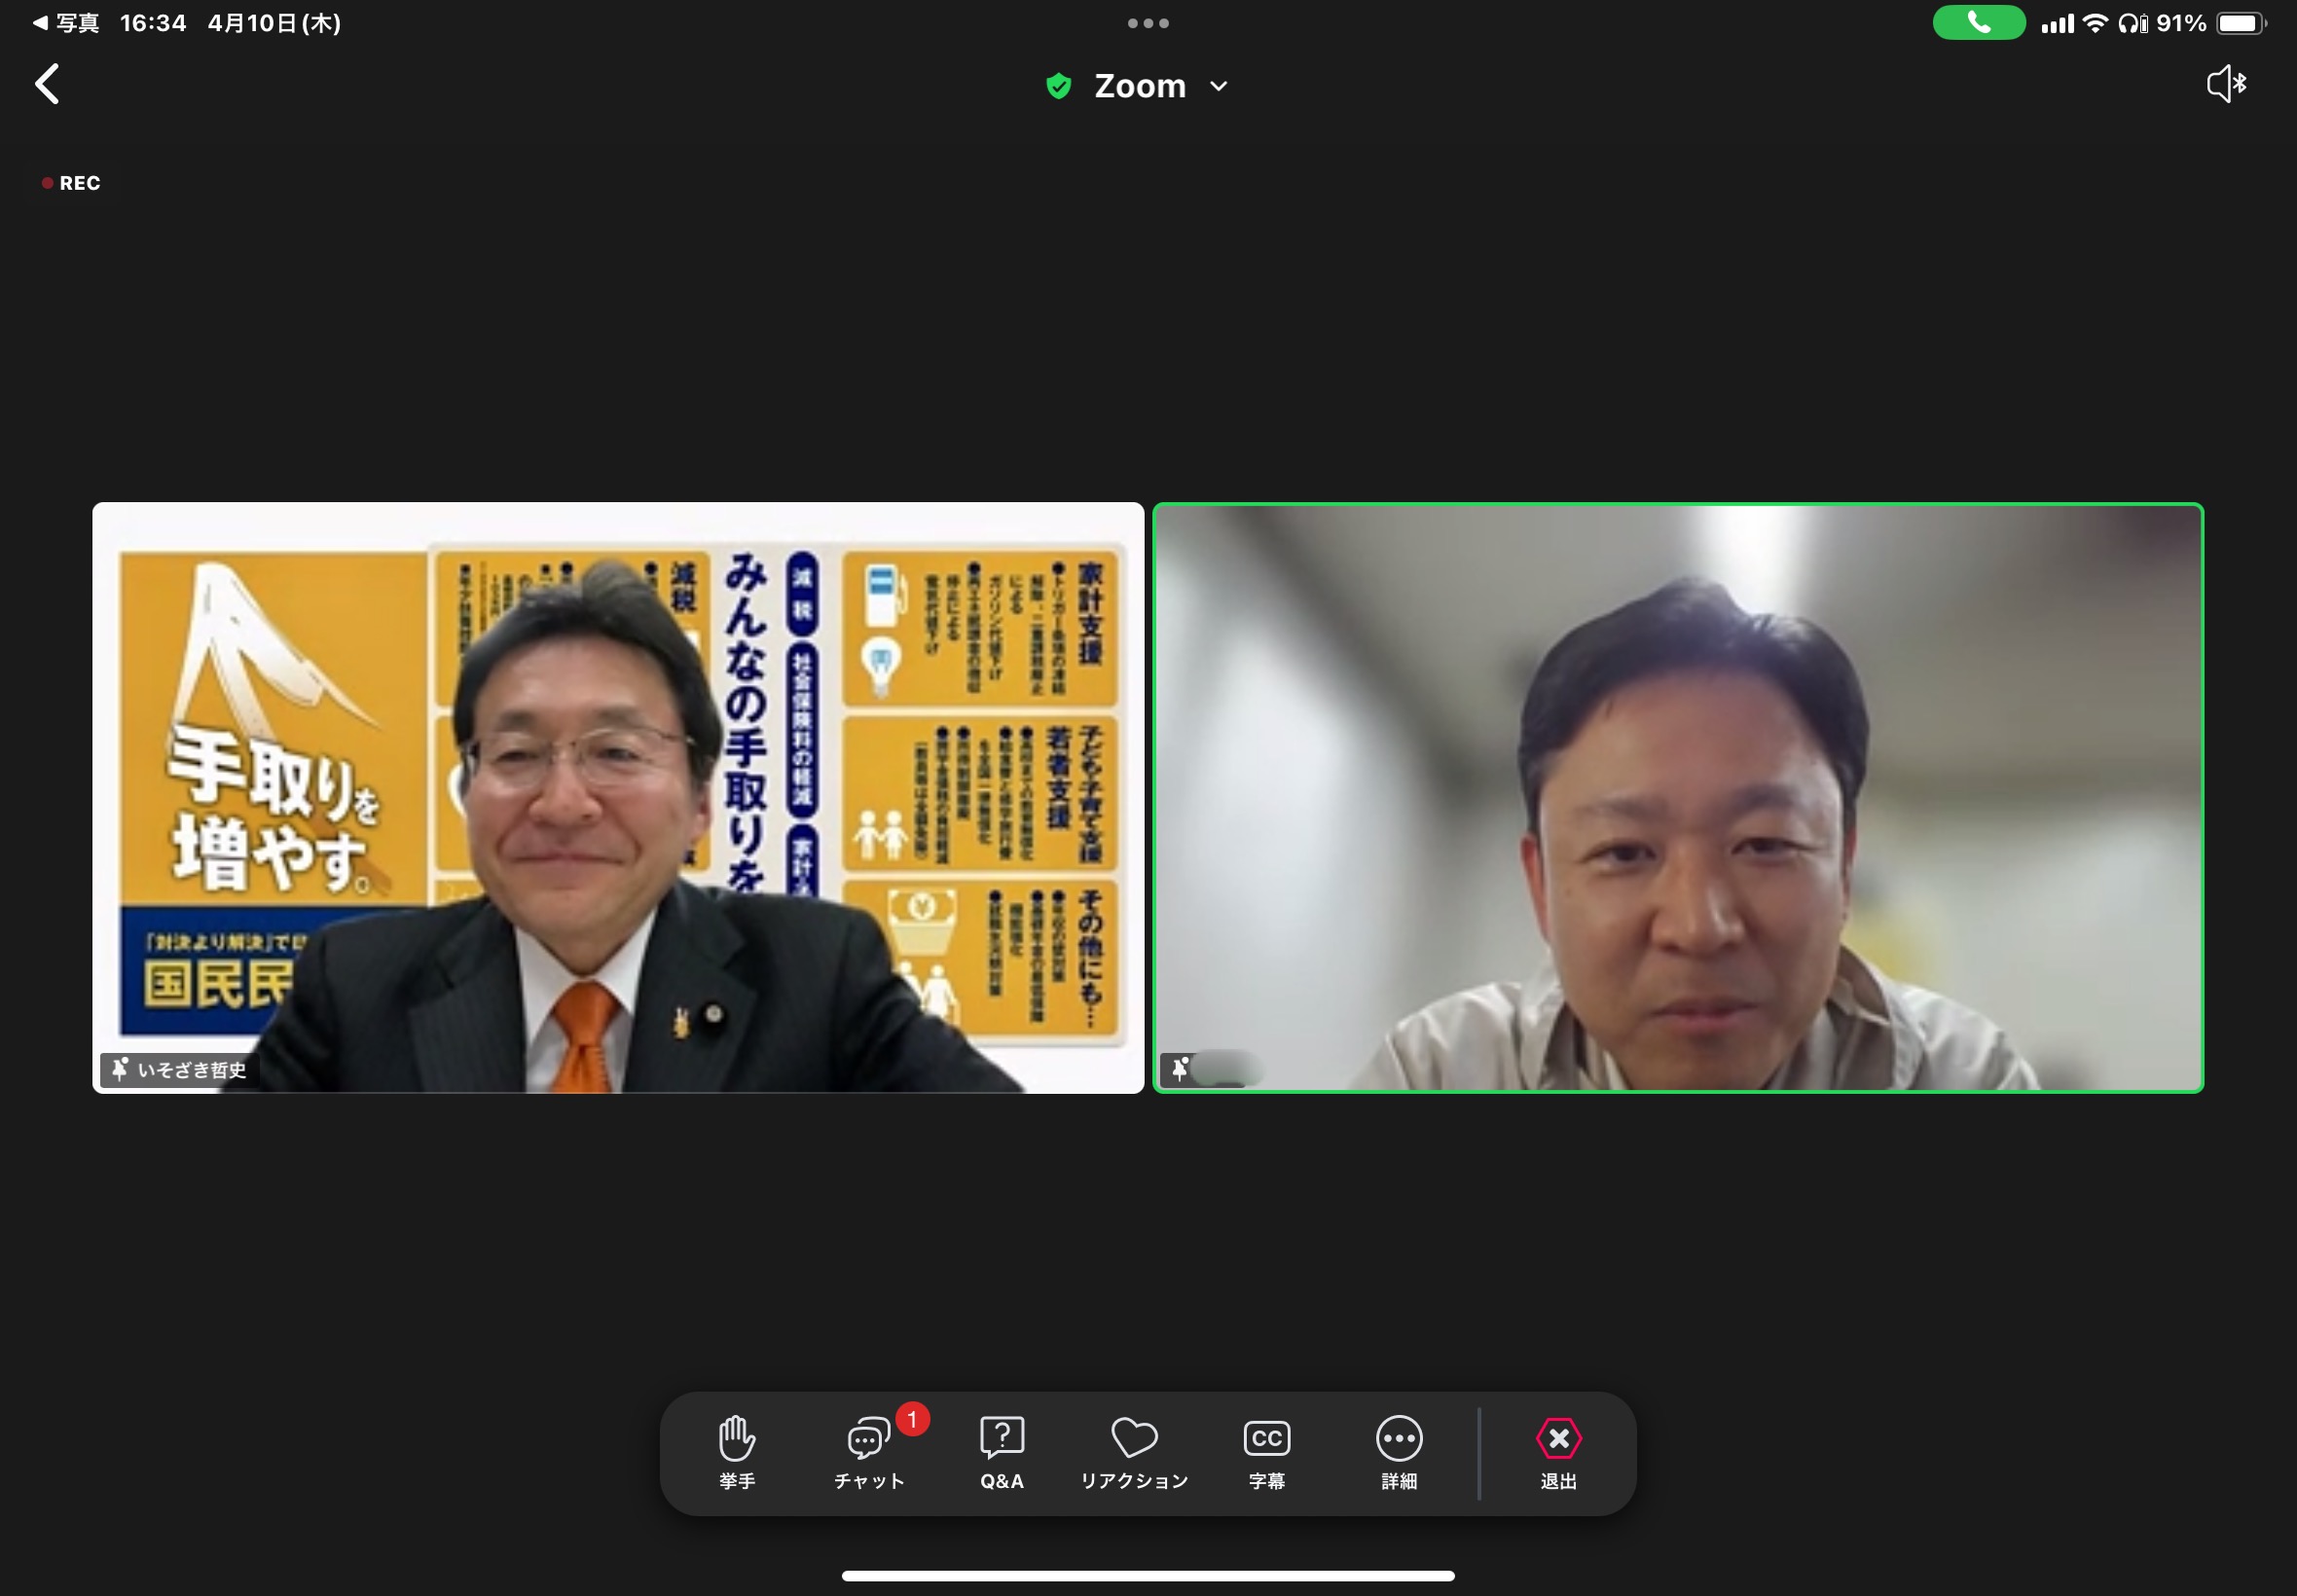Leave the meeting with 退出 button
The width and height of the screenshot is (2297, 1596).
(x=1558, y=1440)
